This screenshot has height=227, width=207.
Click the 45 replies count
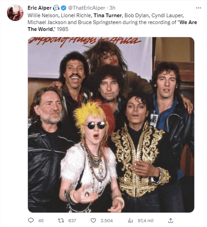[41, 220]
